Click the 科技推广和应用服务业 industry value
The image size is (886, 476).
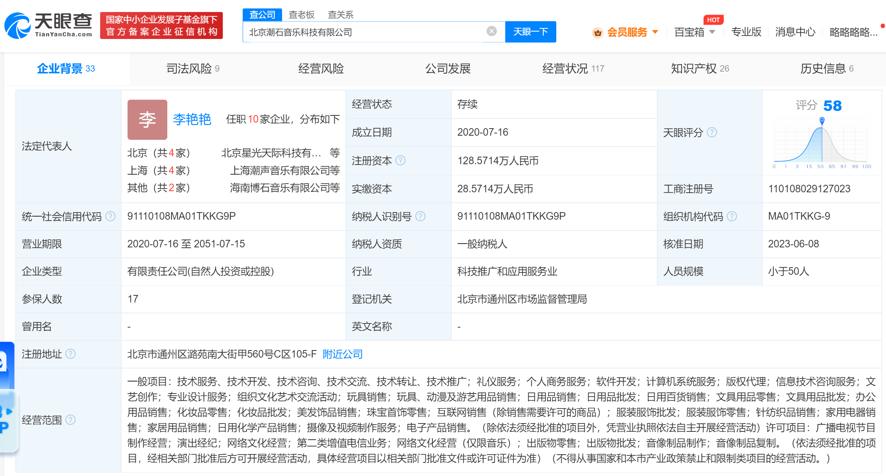(x=507, y=271)
